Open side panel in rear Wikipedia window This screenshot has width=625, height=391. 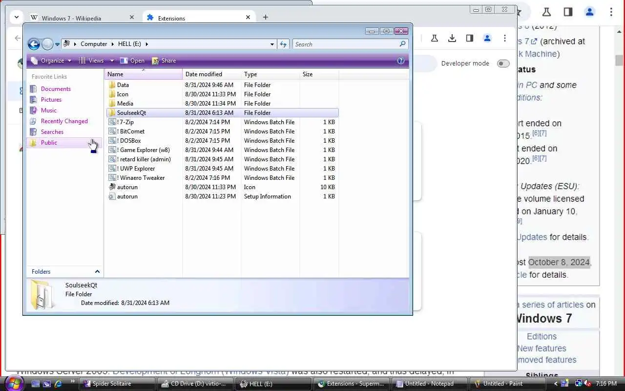coord(568,12)
